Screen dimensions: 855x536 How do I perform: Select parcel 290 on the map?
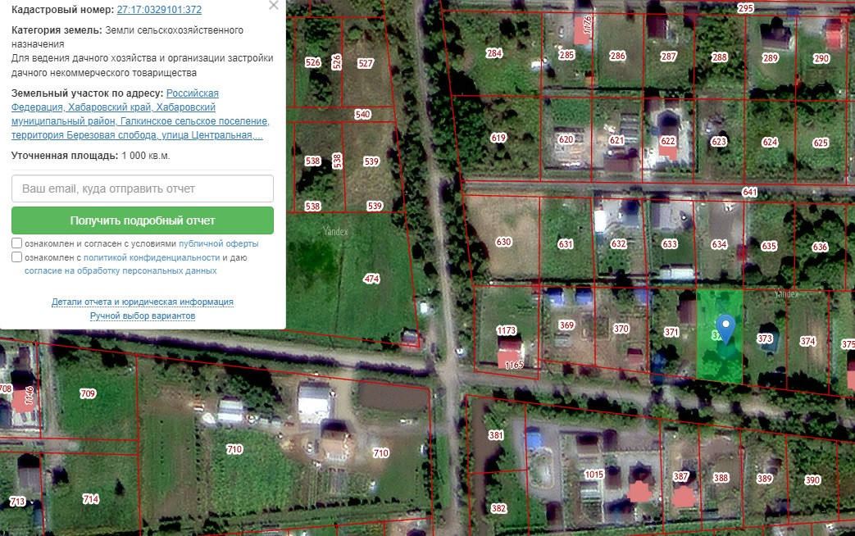tap(821, 58)
